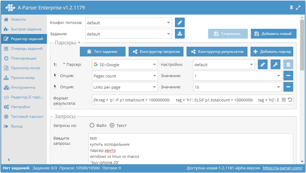Click new alpha version notice text
Image resolution: width=306 pixels, height=173 pixels.
[x=223, y=168]
